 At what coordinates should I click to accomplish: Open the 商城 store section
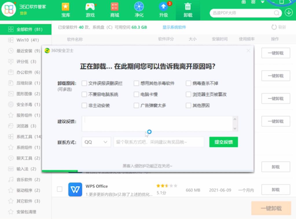pos(115,10)
